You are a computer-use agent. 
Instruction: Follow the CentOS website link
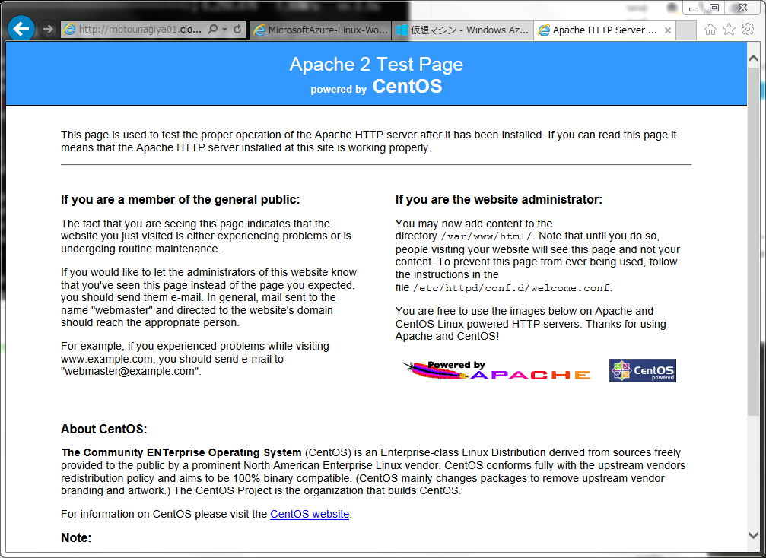click(310, 514)
